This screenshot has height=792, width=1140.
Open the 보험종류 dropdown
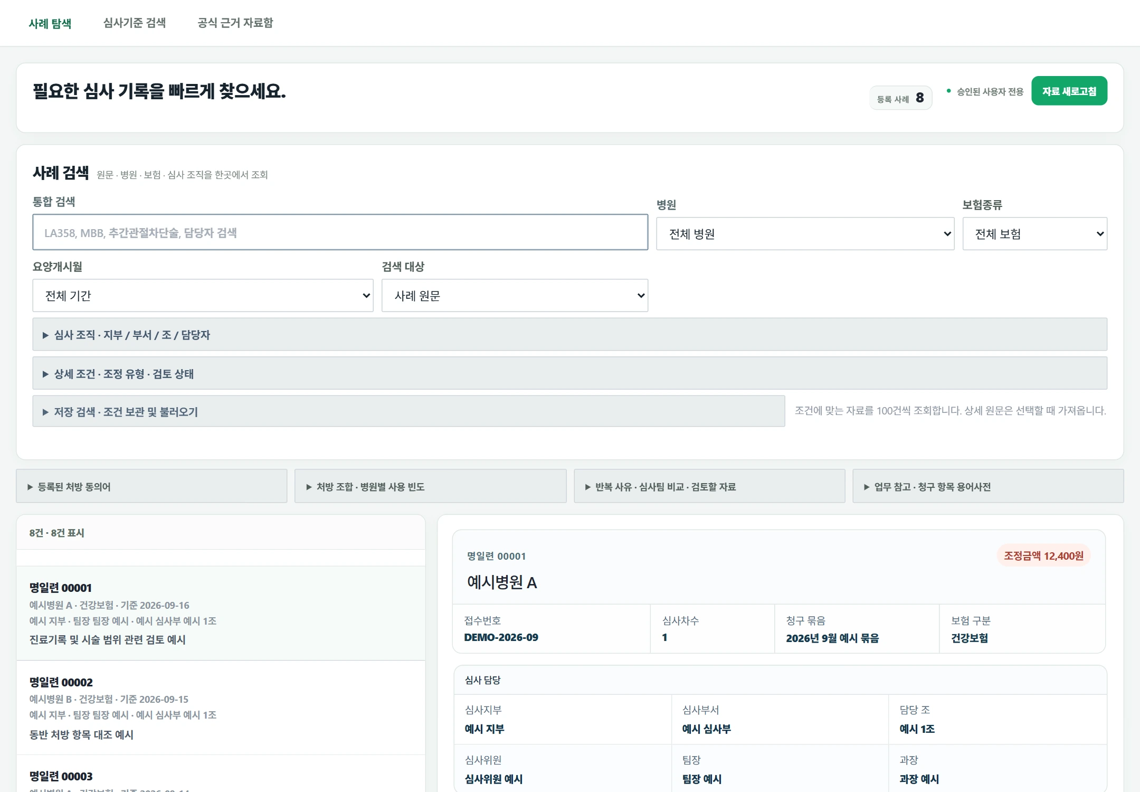tap(1034, 233)
